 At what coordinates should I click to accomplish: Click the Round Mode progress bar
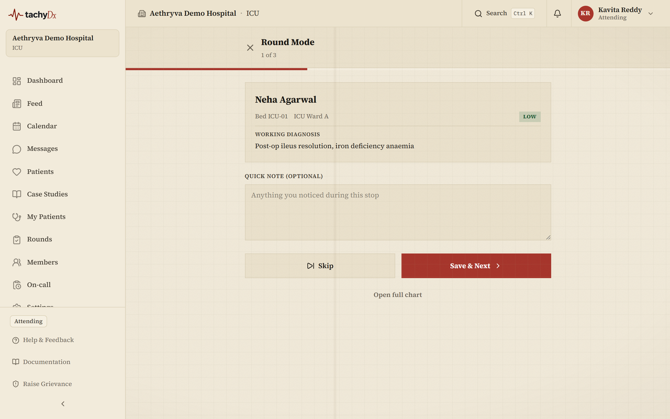pos(398,69)
